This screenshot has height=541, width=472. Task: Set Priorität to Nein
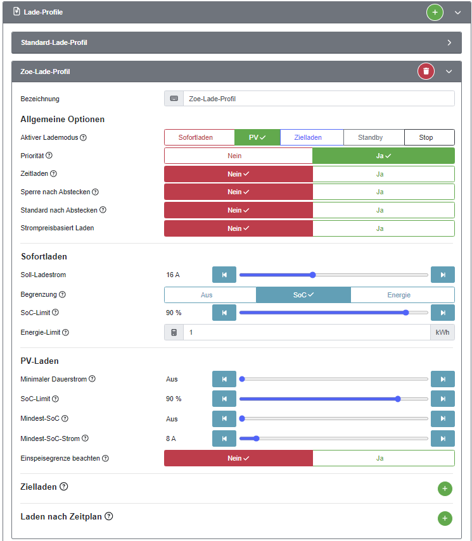238,156
